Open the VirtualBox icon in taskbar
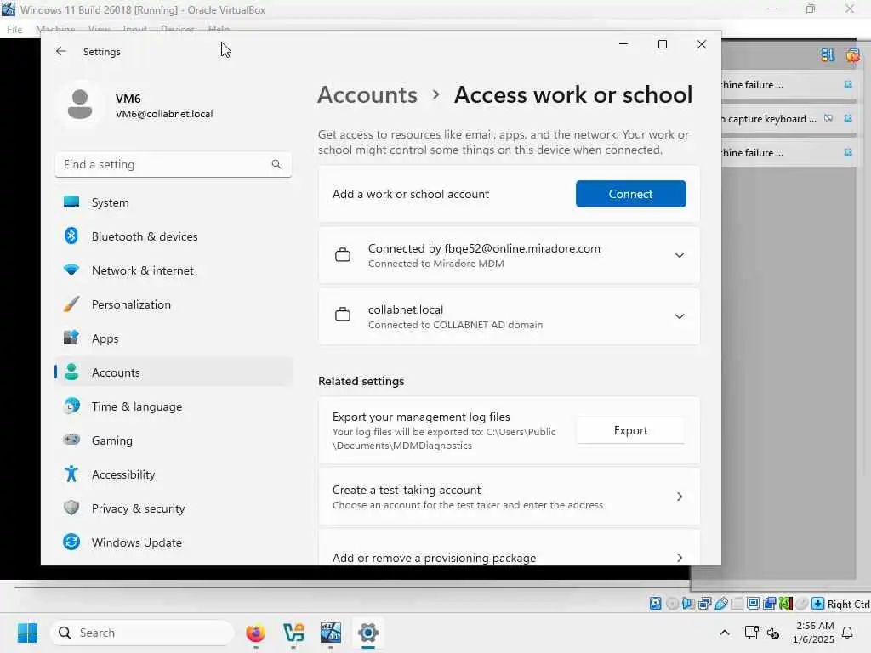The width and height of the screenshot is (871, 653). (331, 633)
